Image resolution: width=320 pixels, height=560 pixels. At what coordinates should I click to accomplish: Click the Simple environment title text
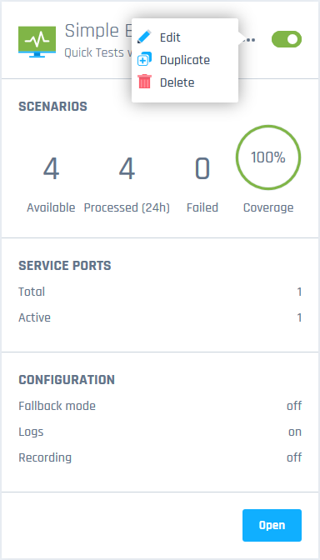point(97,31)
